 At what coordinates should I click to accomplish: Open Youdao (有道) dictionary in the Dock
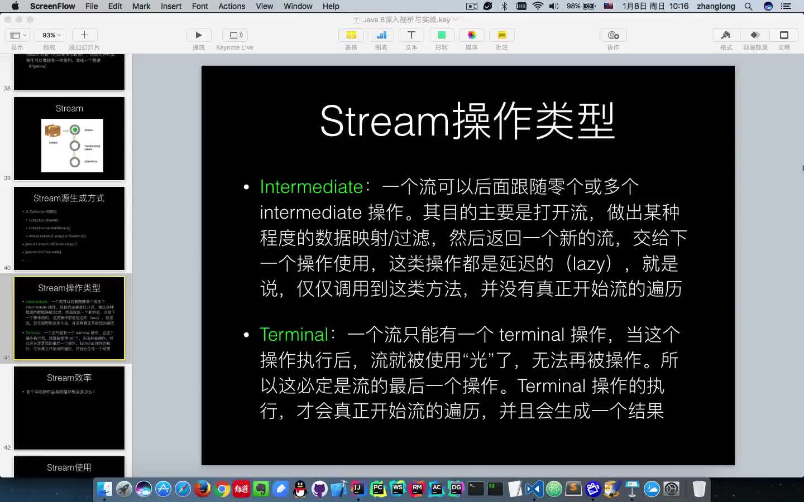241,489
